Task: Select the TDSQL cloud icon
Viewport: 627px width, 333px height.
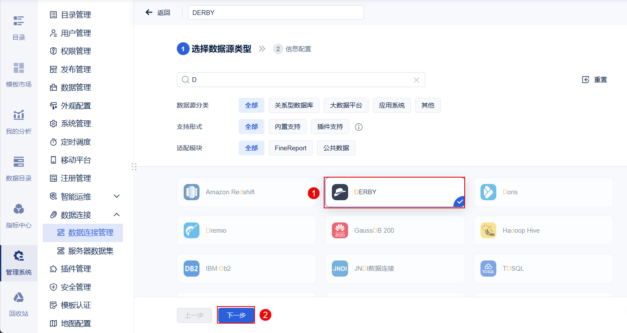Action: click(488, 269)
